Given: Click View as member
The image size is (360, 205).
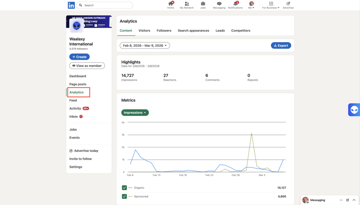Looking at the screenshot, I should pyautogui.click(x=87, y=65).
